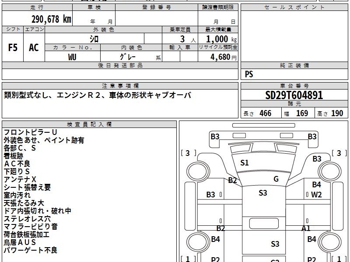350x262 pixels.
Task: Click the length value 466
Action: (x=266, y=114)
